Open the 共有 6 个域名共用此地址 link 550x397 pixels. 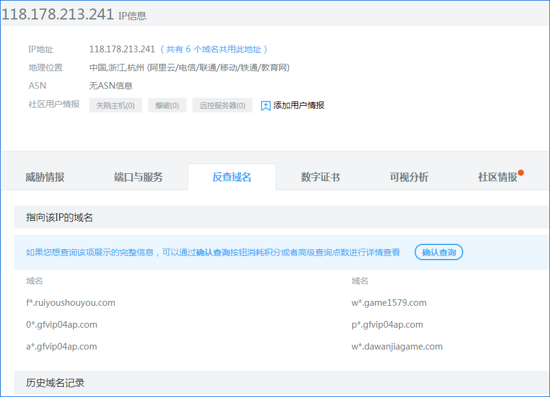coord(214,49)
